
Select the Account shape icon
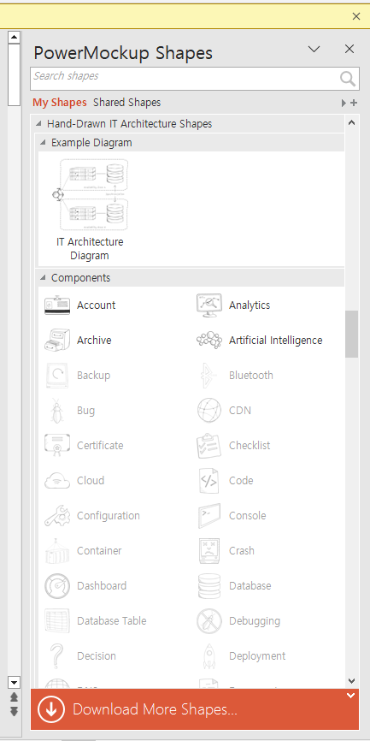click(x=57, y=305)
